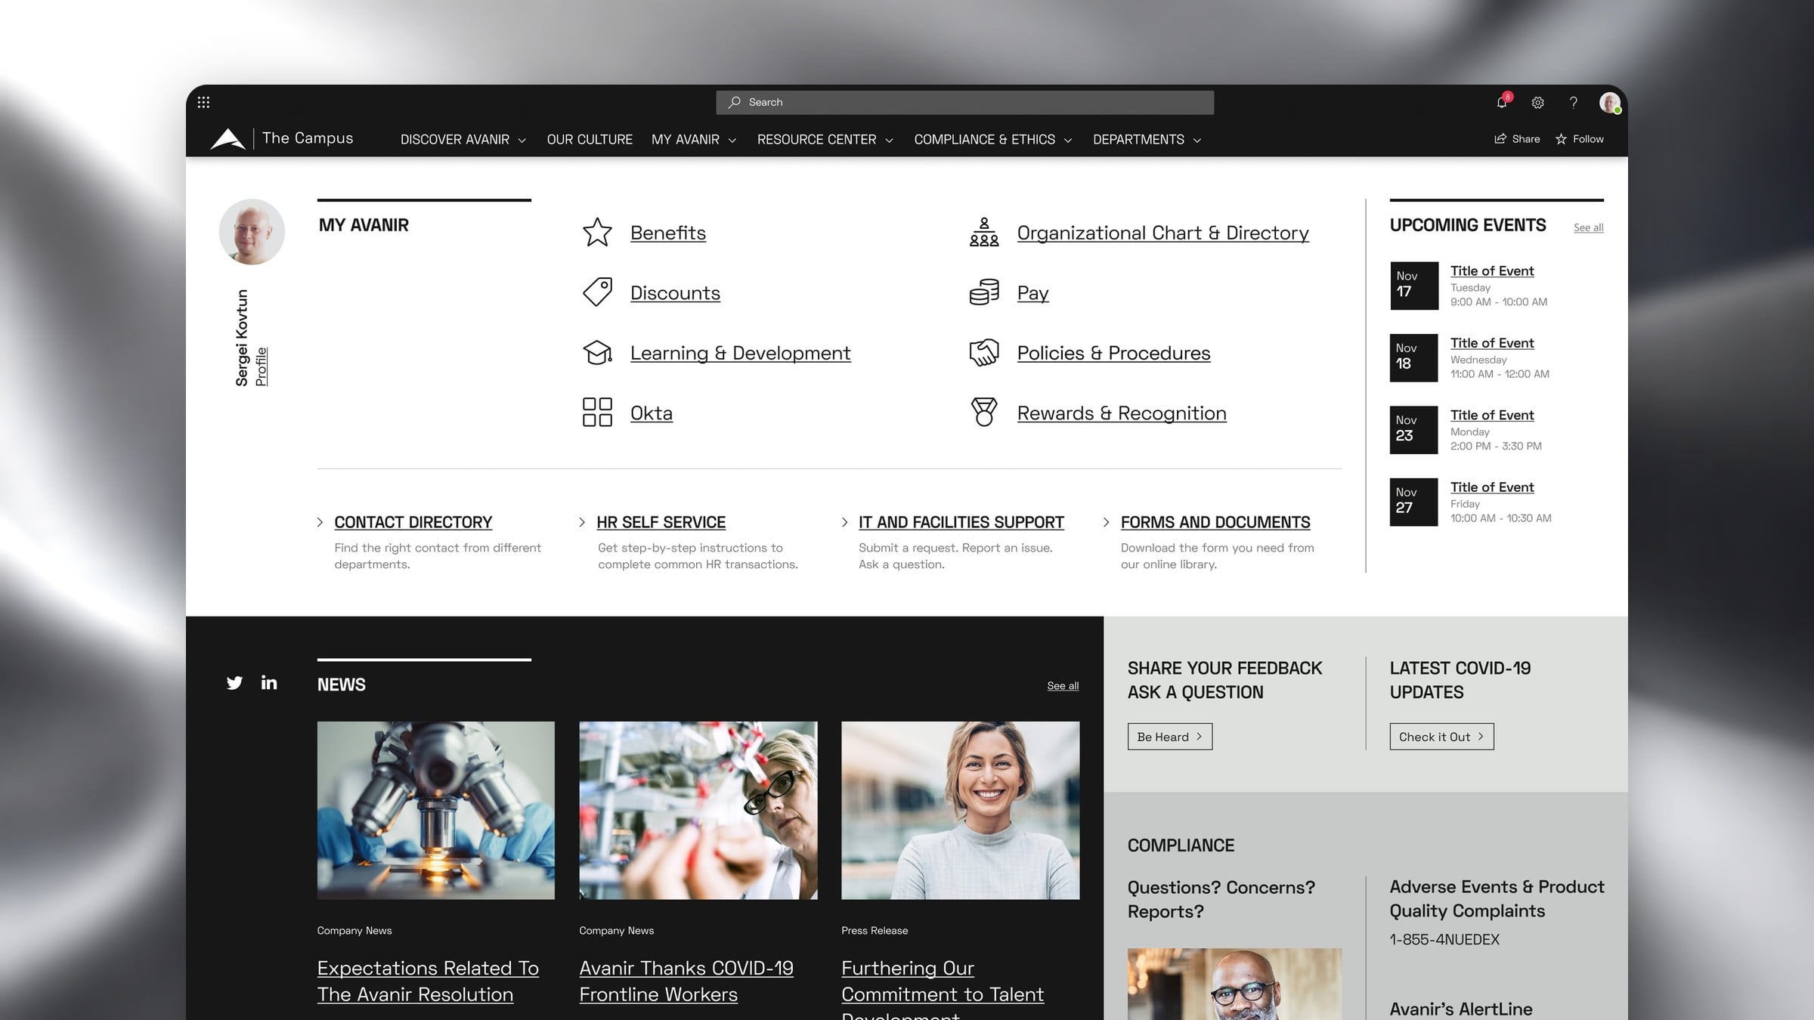Click the Pay coins icon

pyautogui.click(x=984, y=292)
